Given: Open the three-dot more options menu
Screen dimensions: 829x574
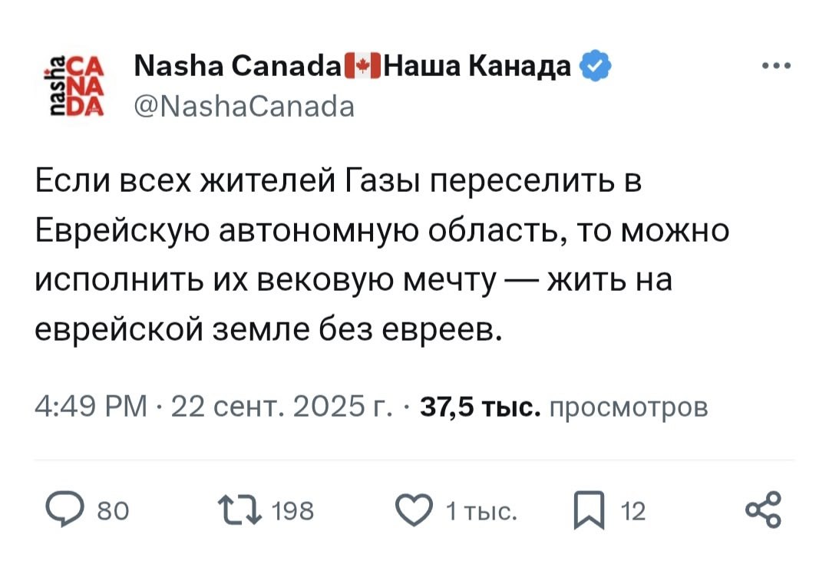Looking at the screenshot, I should pos(776,67).
